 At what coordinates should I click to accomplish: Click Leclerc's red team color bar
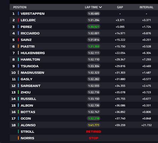[18, 20]
